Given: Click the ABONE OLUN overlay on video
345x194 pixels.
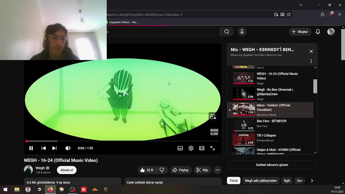Looking at the screenshot, I should coord(214,132).
